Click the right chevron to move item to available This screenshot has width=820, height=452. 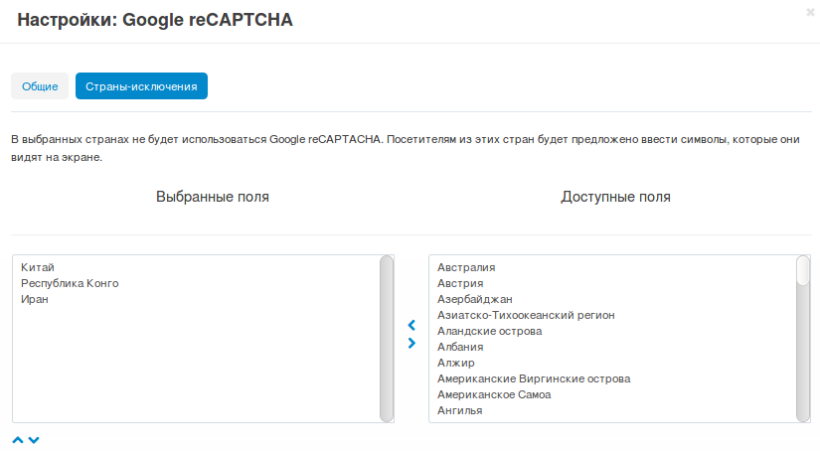tap(411, 344)
